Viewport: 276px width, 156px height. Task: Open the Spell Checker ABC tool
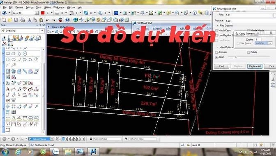point(25,89)
